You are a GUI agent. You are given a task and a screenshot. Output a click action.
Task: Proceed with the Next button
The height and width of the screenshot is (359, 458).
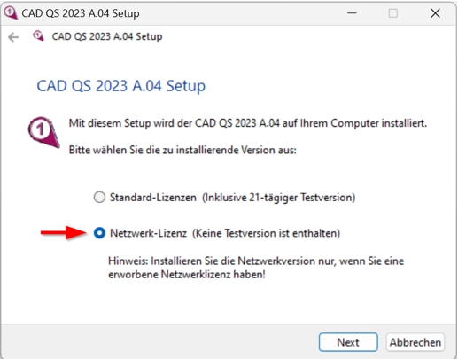[348, 342]
